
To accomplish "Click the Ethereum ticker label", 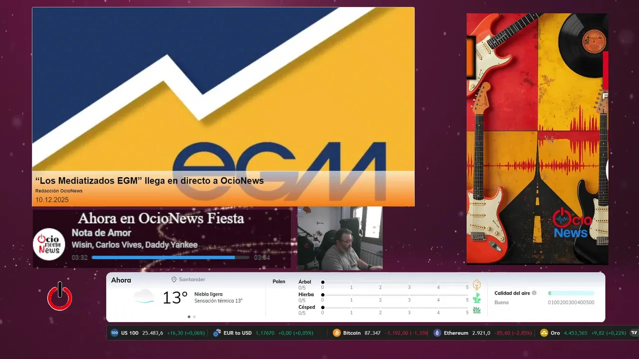I will pyautogui.click(x=456, y=333).
